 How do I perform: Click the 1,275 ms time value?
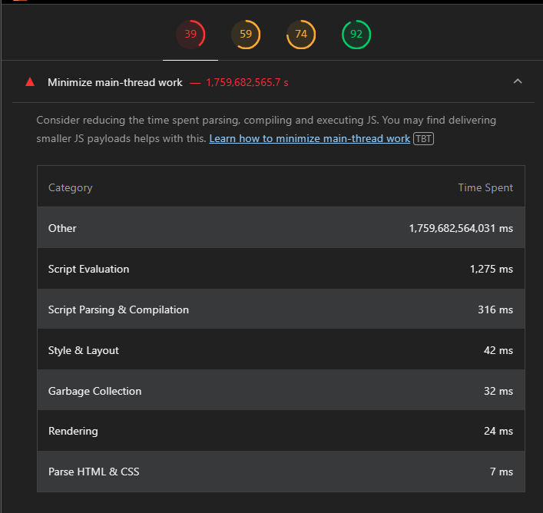tap(492, 269)
